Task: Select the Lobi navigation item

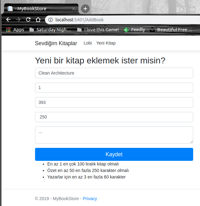Action: tap(88, 43)
